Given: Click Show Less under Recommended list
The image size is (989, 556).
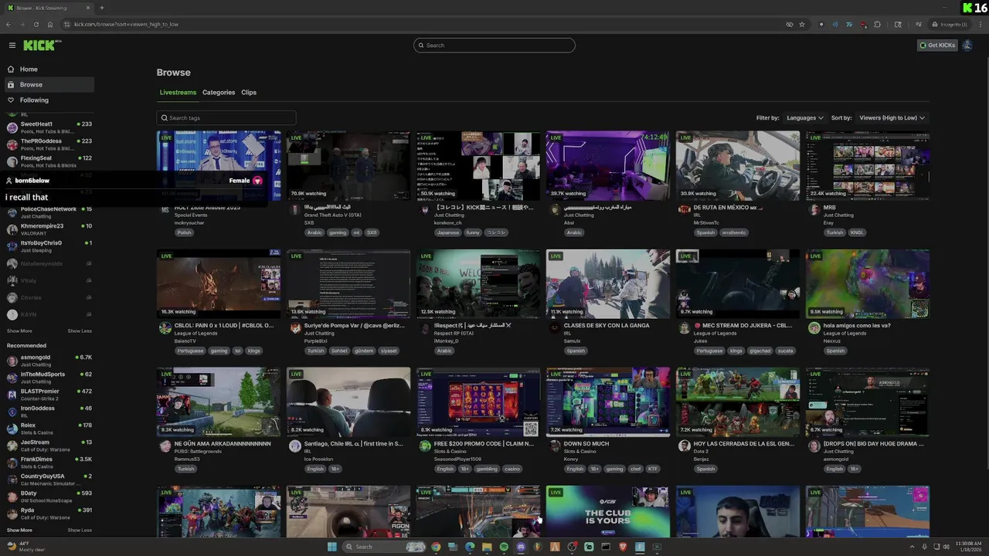Looking at the screenshot, I should click(x=80, y=531).
